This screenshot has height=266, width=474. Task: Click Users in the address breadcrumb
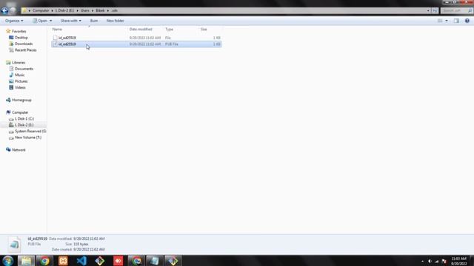85,10
